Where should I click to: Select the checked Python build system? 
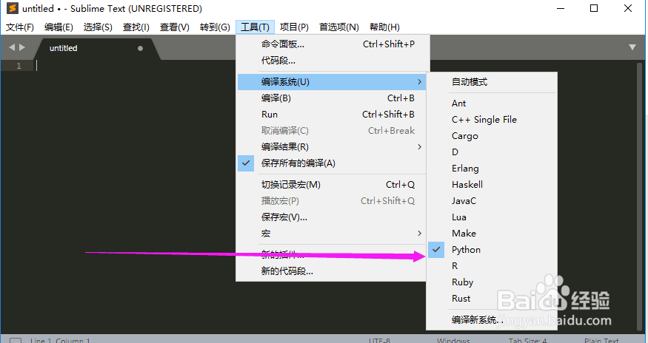pyautogui.click(x=492, y=250)
